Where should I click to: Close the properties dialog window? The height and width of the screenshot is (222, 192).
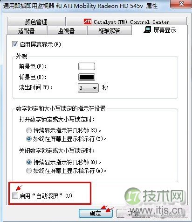(x=181, y=4)
